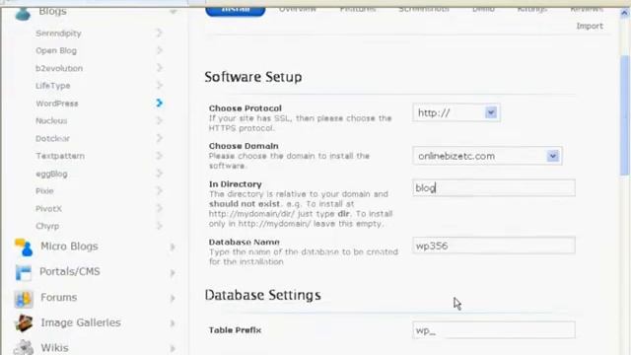Screen dimensions: 631x355
Task: Select Open Blog in the Blogs list
Action: pos(56,50)
